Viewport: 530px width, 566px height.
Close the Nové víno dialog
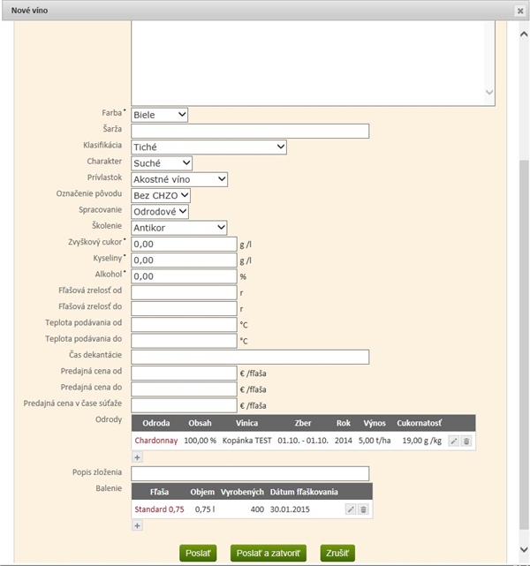(x=520, y=11)
